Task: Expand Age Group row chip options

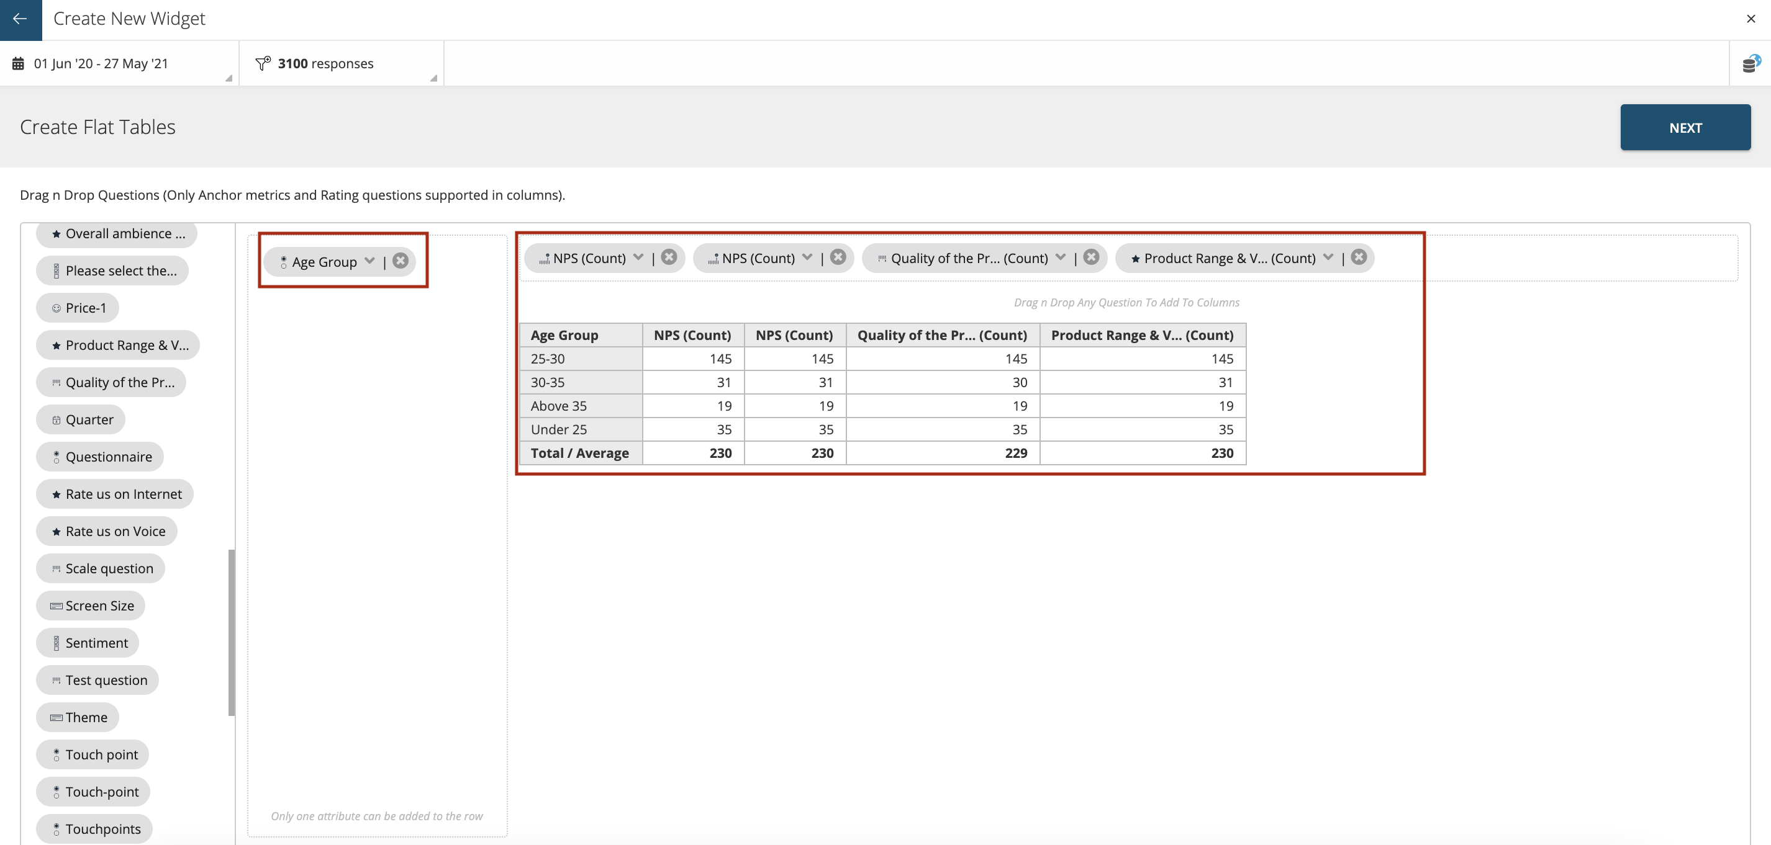Action: [370, 261]
